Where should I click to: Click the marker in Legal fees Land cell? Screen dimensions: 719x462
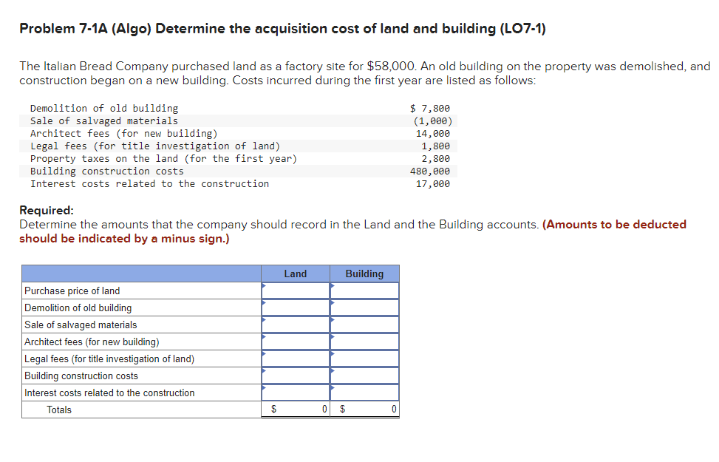click(264, 354)
